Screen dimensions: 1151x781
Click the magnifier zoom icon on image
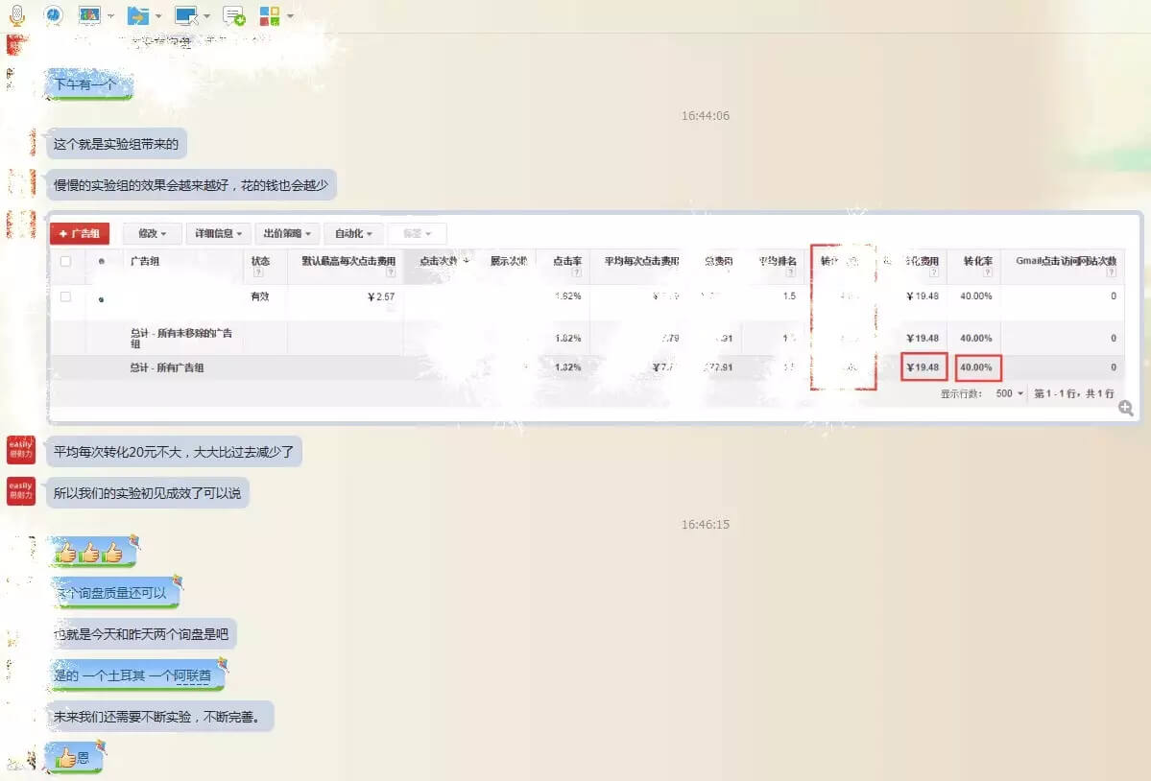pos(1126,409)
